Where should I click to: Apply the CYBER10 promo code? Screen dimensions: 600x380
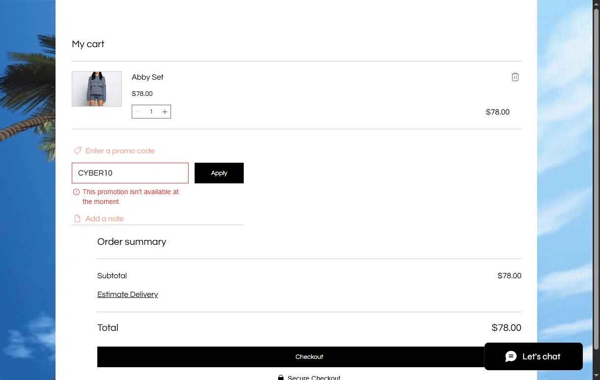click(219, 173)
